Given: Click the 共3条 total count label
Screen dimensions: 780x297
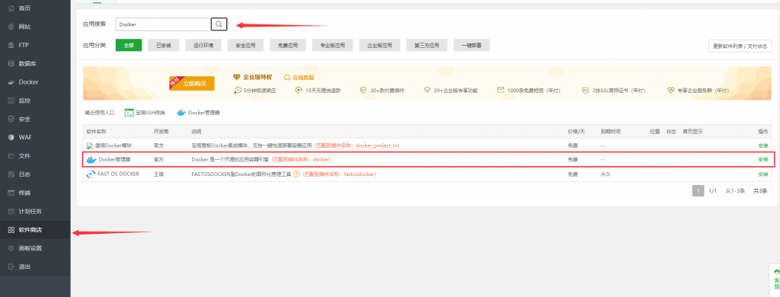Looking at the screenshot, I should pos(761,191).
